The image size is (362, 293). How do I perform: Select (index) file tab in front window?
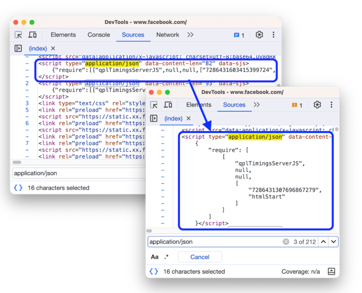[x=173, y=118]
